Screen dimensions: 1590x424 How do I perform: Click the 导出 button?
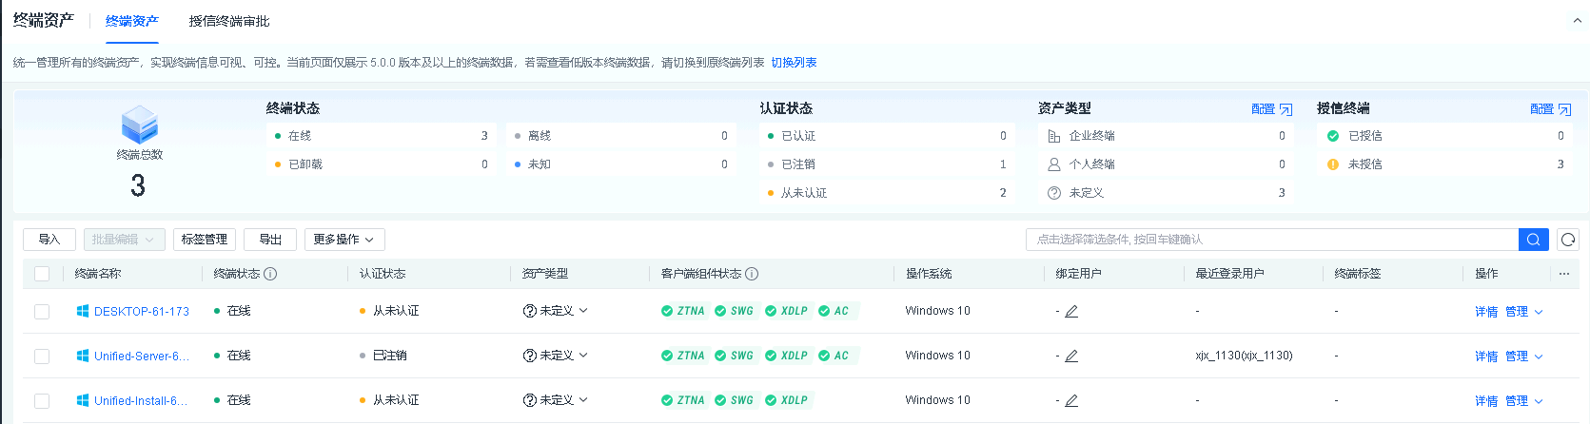click(270, 240)
